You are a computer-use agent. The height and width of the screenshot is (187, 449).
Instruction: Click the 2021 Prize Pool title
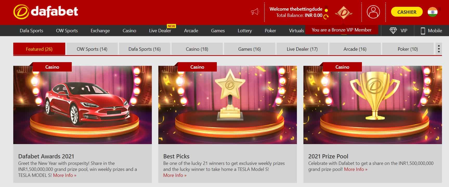[x=328, y=156]
